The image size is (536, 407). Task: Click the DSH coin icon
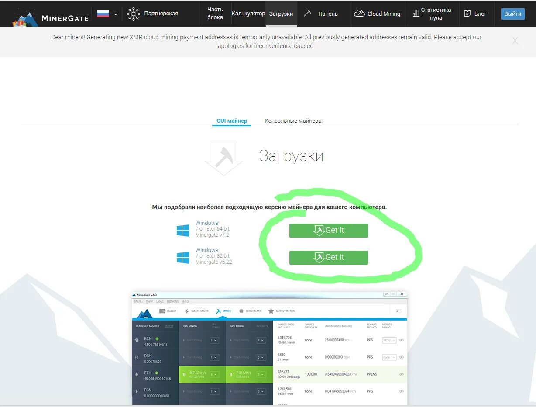pos(137,357)
